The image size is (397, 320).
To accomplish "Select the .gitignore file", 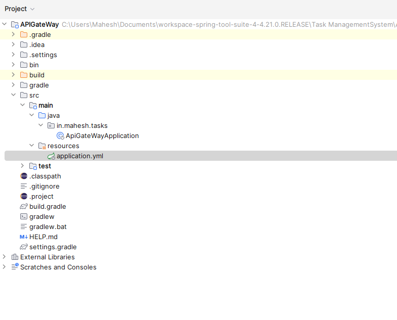I will coord(45,187).
